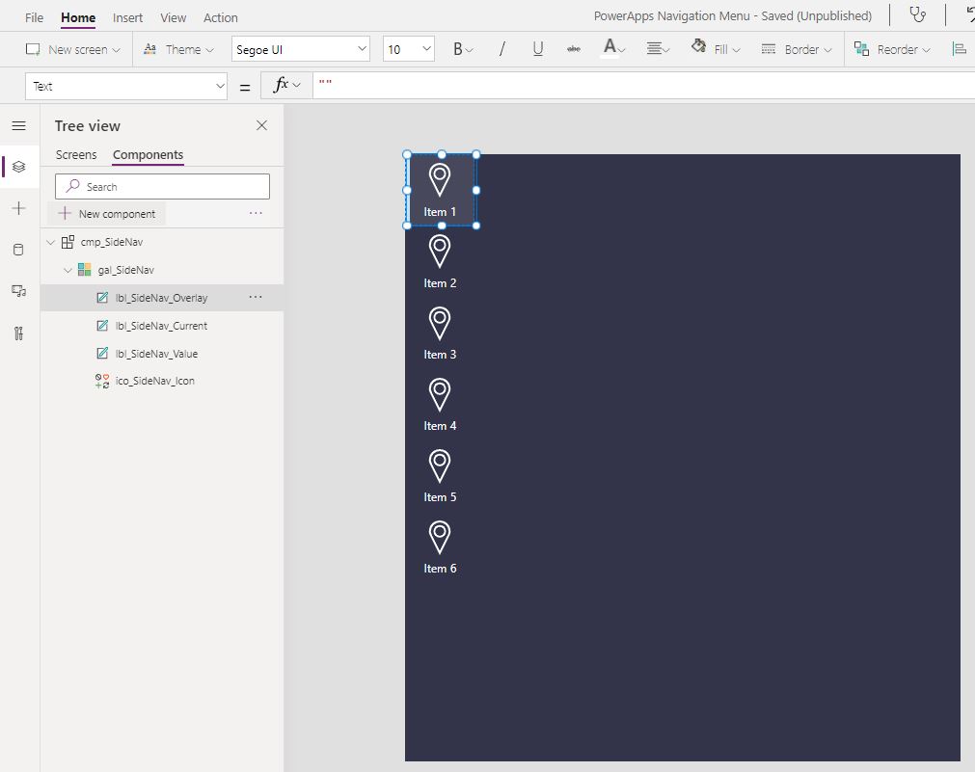The height and width of the screenshot is (772, 975).
Task: Open the Insert menu
Action: coord(127,17)
